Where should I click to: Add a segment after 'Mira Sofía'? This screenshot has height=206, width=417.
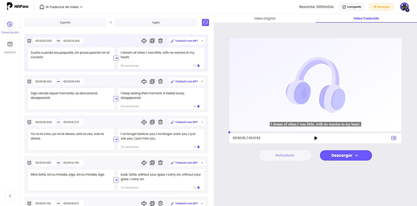click(x=152, y=163)
